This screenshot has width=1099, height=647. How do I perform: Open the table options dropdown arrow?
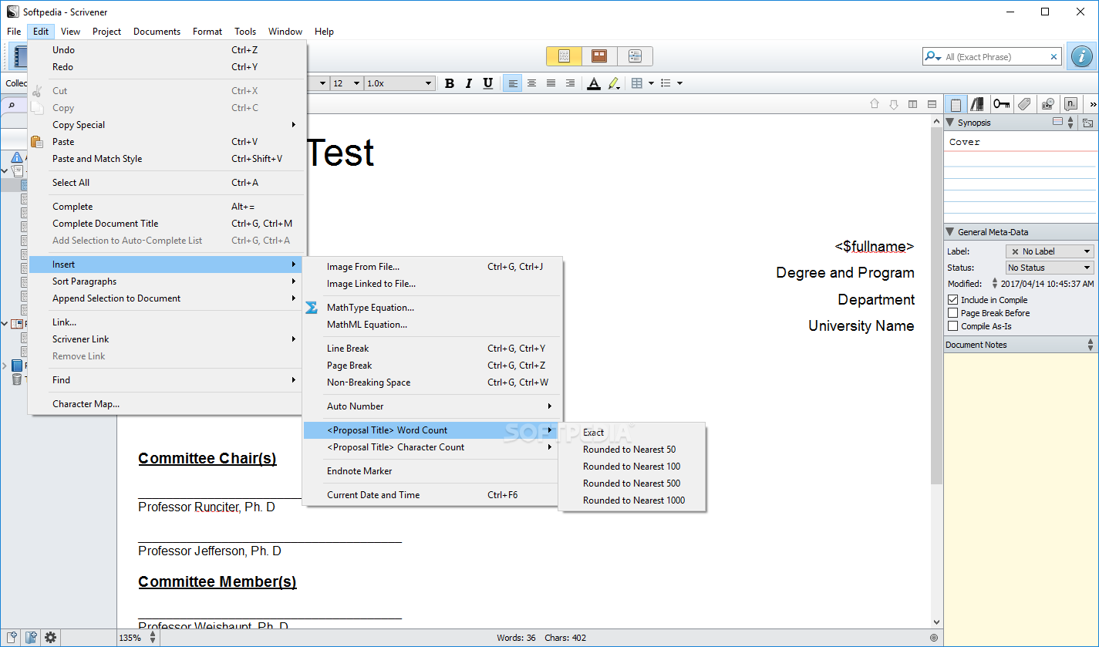click(x=651, y=83)
